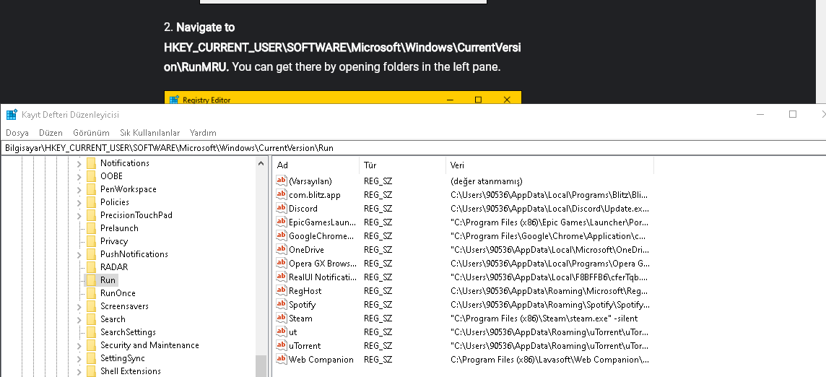Image resolution: width=826 pixels, height=377 pixels.
Task: Open the Yardım menu
Action: point(203,133)
